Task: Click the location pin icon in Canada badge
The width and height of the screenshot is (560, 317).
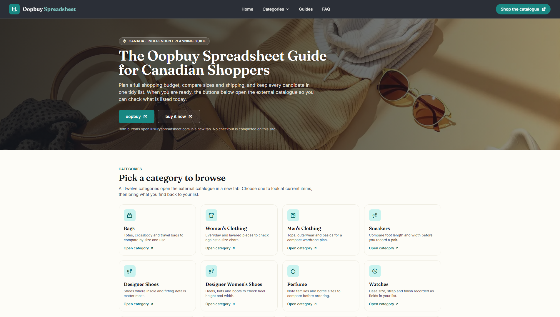Action: (124, 41)
